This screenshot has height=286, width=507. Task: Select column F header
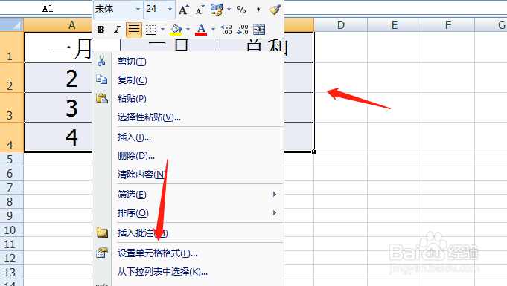click(448, 25)
